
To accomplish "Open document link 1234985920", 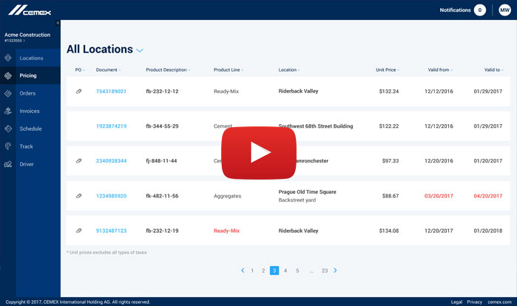I will [111, 196].
